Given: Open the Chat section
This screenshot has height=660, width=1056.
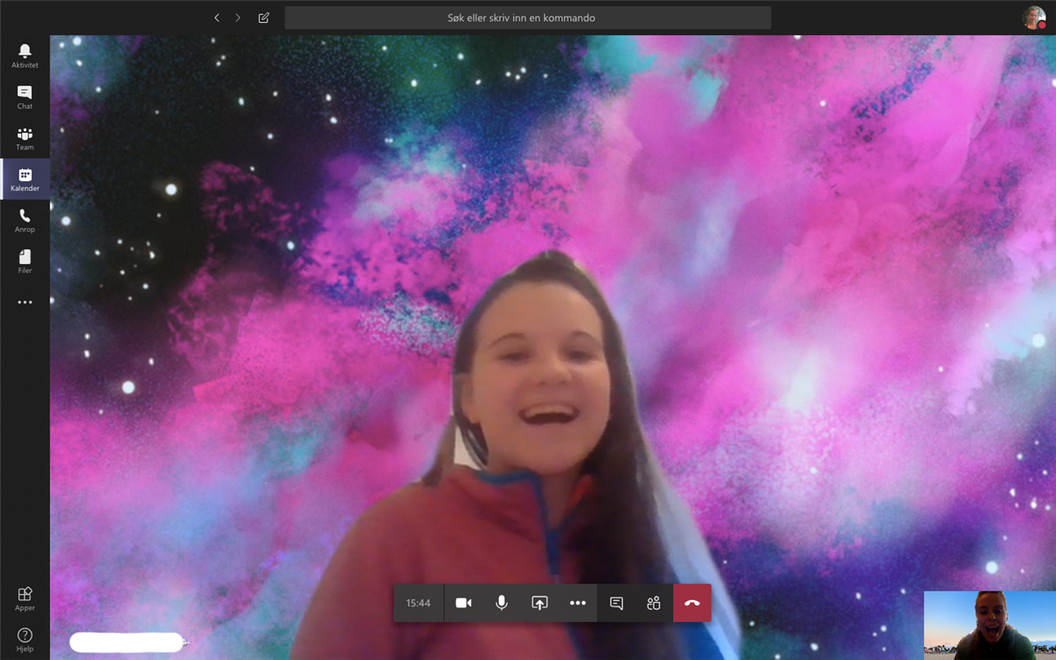Looking at the screenshot, I should click(25, 97).
